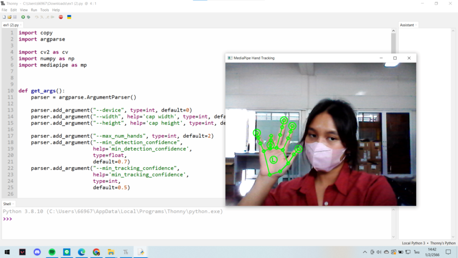Click the battery icon in system tray

401,252
